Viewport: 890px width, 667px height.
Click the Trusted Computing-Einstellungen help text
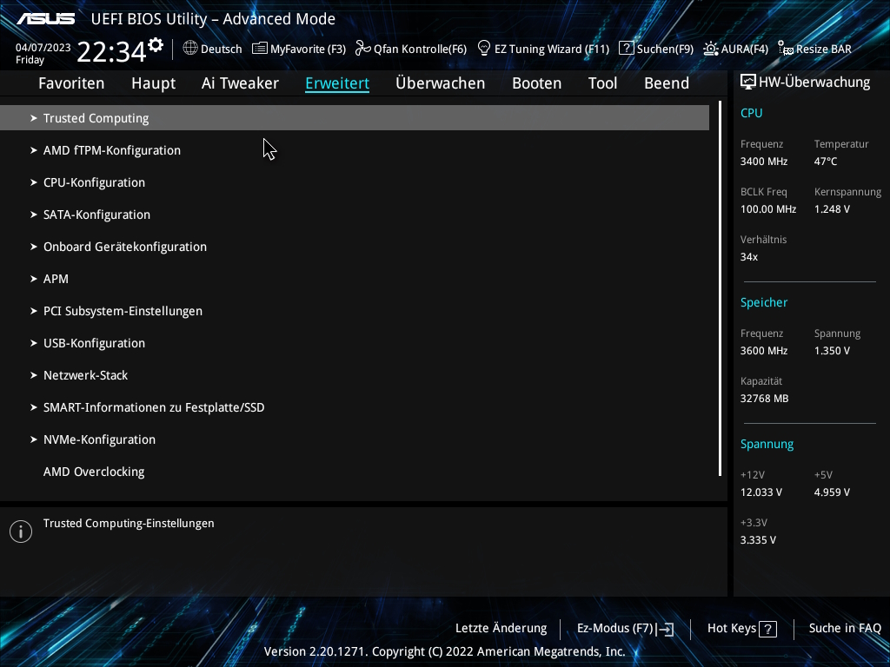tap(129, 524)
